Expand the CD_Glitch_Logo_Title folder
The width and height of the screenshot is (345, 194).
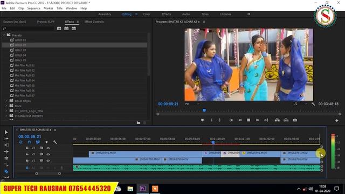(x=6, y=111)
